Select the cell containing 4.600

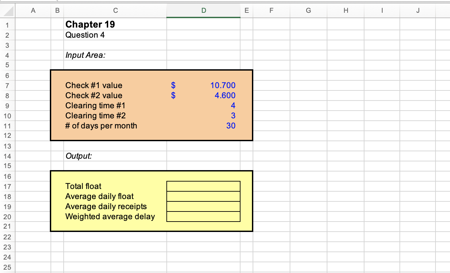(203, 95)
